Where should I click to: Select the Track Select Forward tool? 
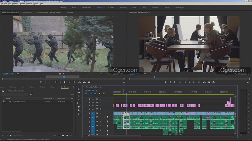79,93
